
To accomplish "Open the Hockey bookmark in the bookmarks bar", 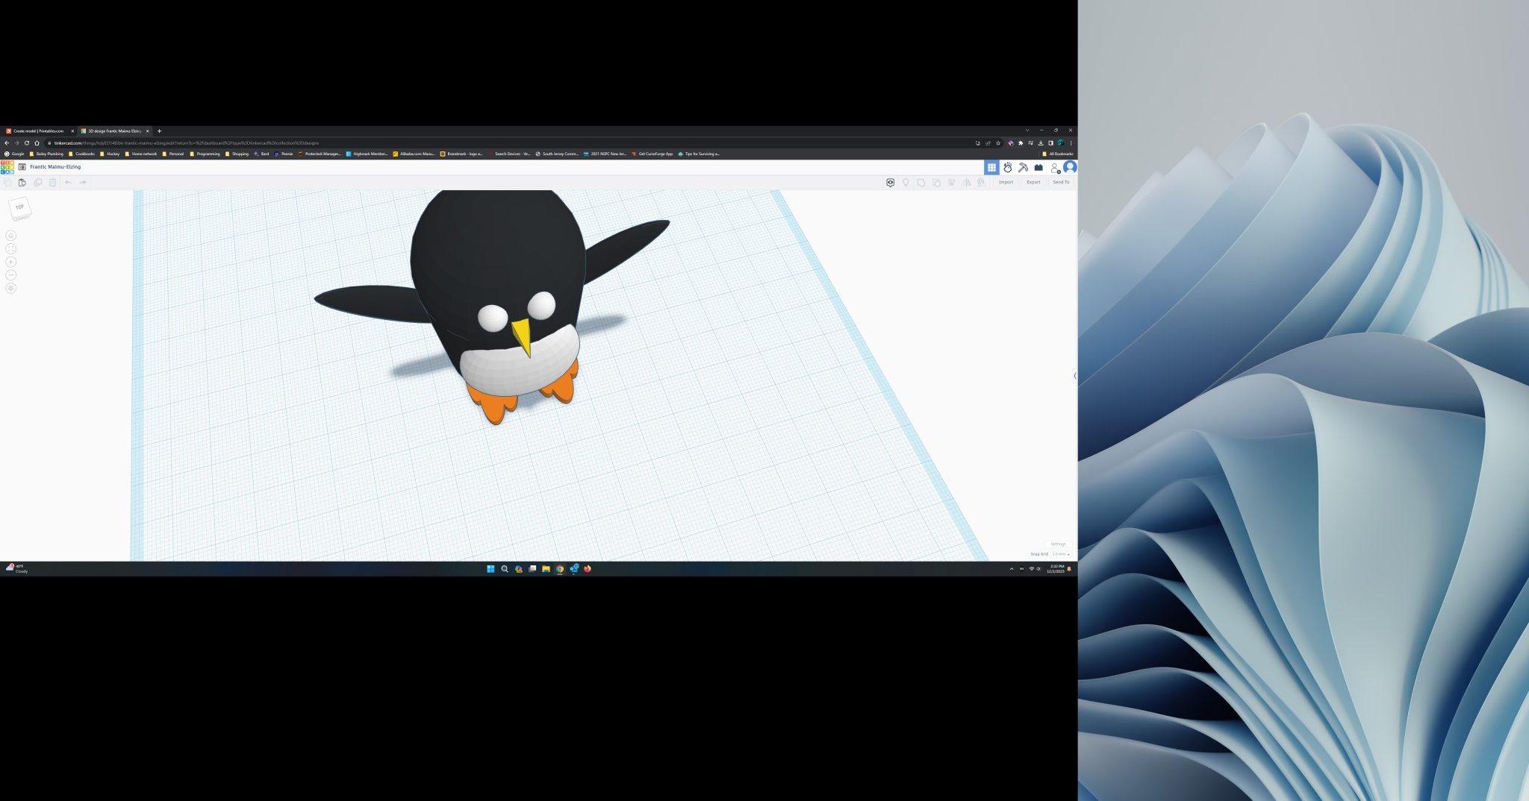I will (x=110, y=154).
